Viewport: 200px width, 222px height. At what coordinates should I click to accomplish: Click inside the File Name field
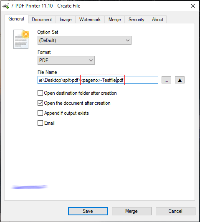tap(98, 80)
